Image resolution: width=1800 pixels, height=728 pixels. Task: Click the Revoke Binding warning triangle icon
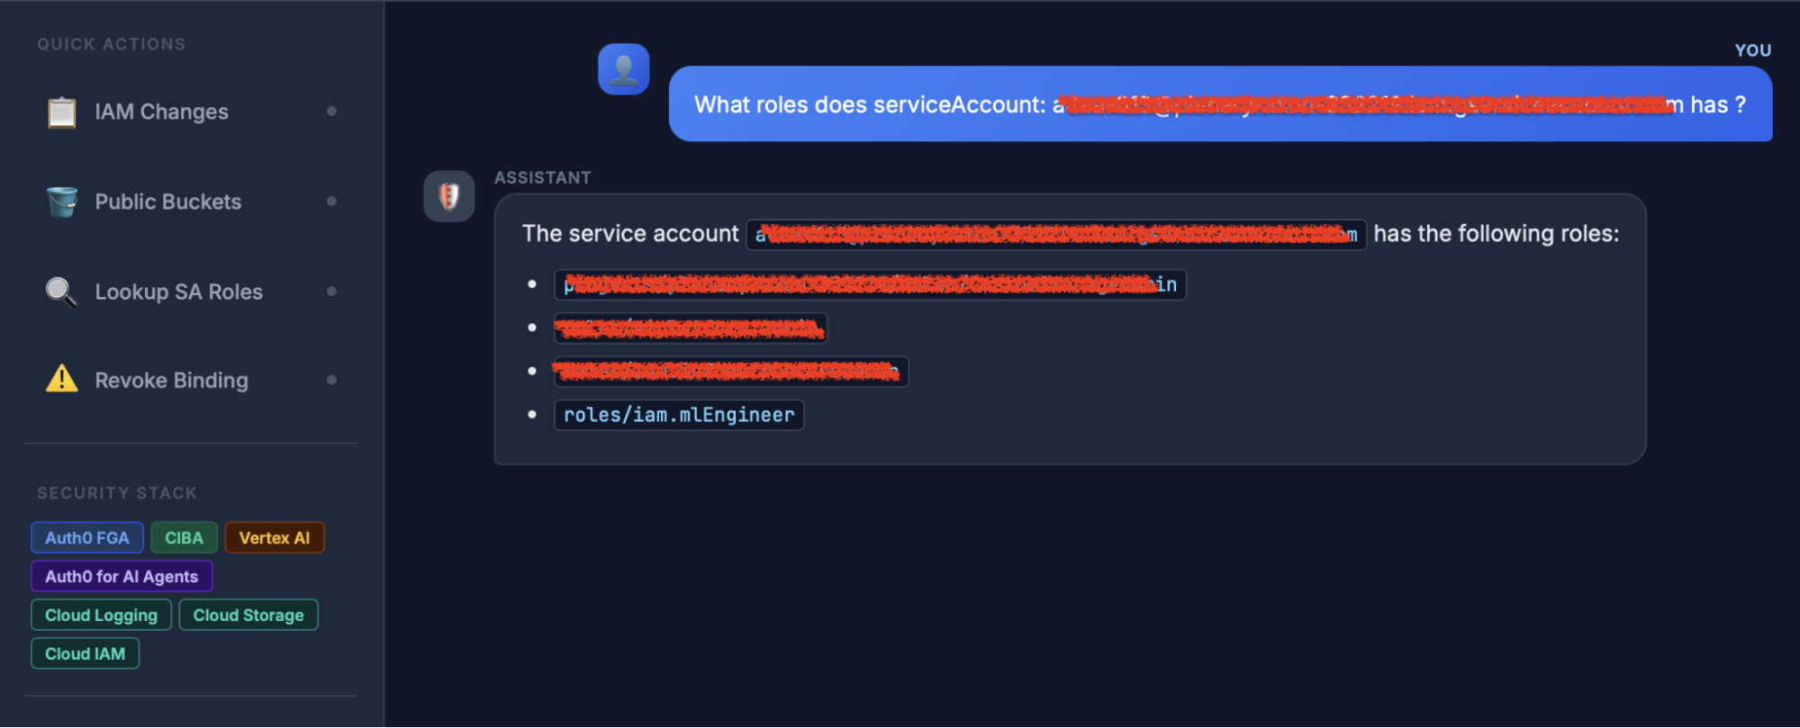pos(60,380)
